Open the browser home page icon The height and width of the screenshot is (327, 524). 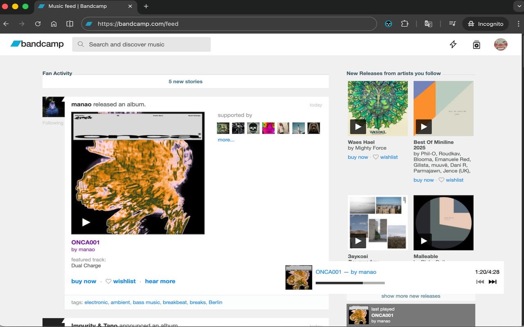(54, 24)
